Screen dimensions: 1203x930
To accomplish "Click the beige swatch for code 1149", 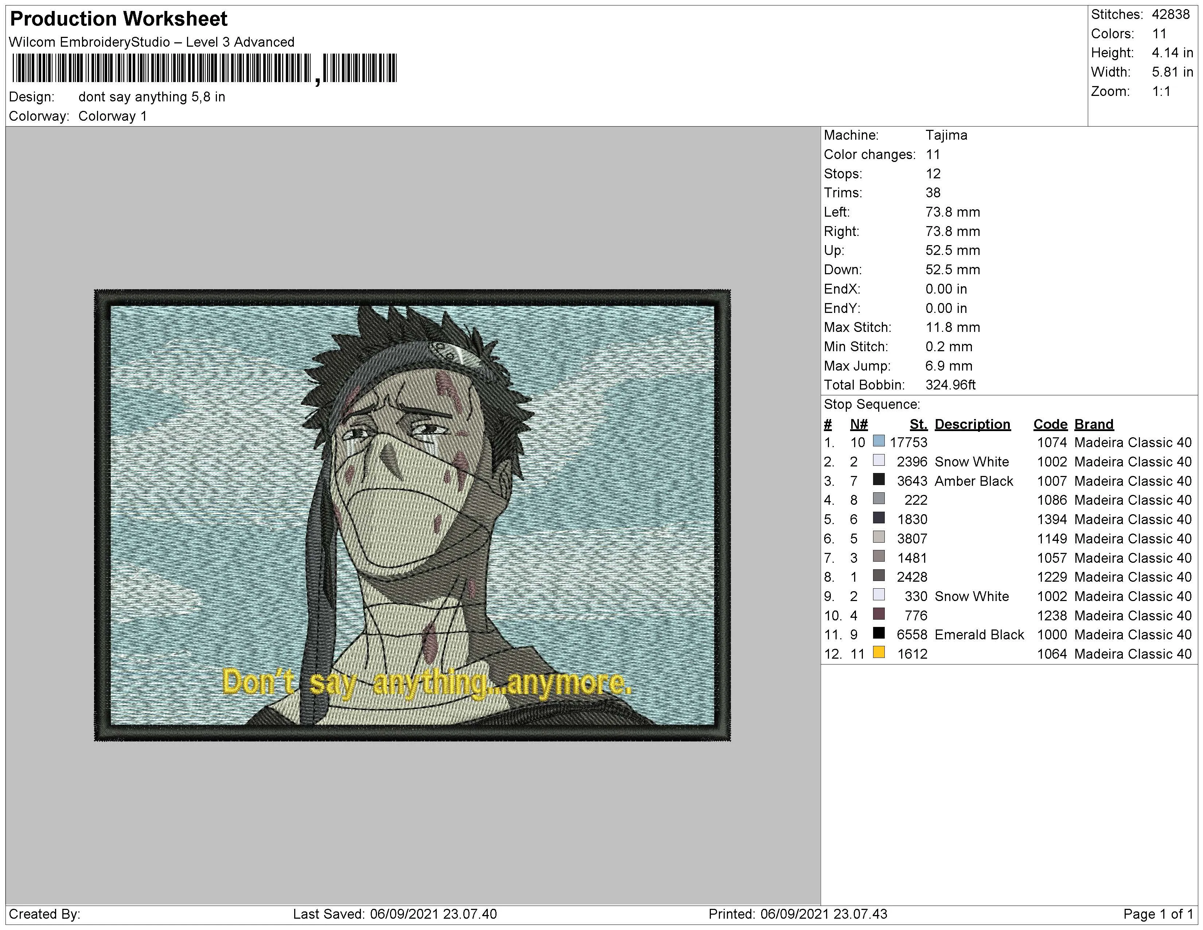I will (879, 537).
